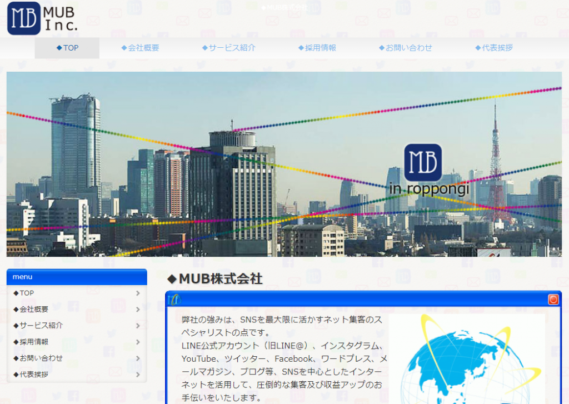Select TOP in the sidebar menu
Screen dimensions: 569x404
[x=77, y=293]
